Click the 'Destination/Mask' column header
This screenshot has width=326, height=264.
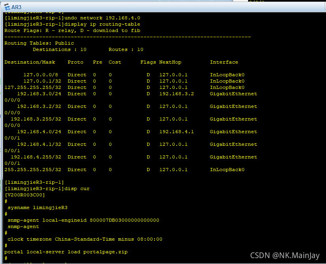[30, 62]
